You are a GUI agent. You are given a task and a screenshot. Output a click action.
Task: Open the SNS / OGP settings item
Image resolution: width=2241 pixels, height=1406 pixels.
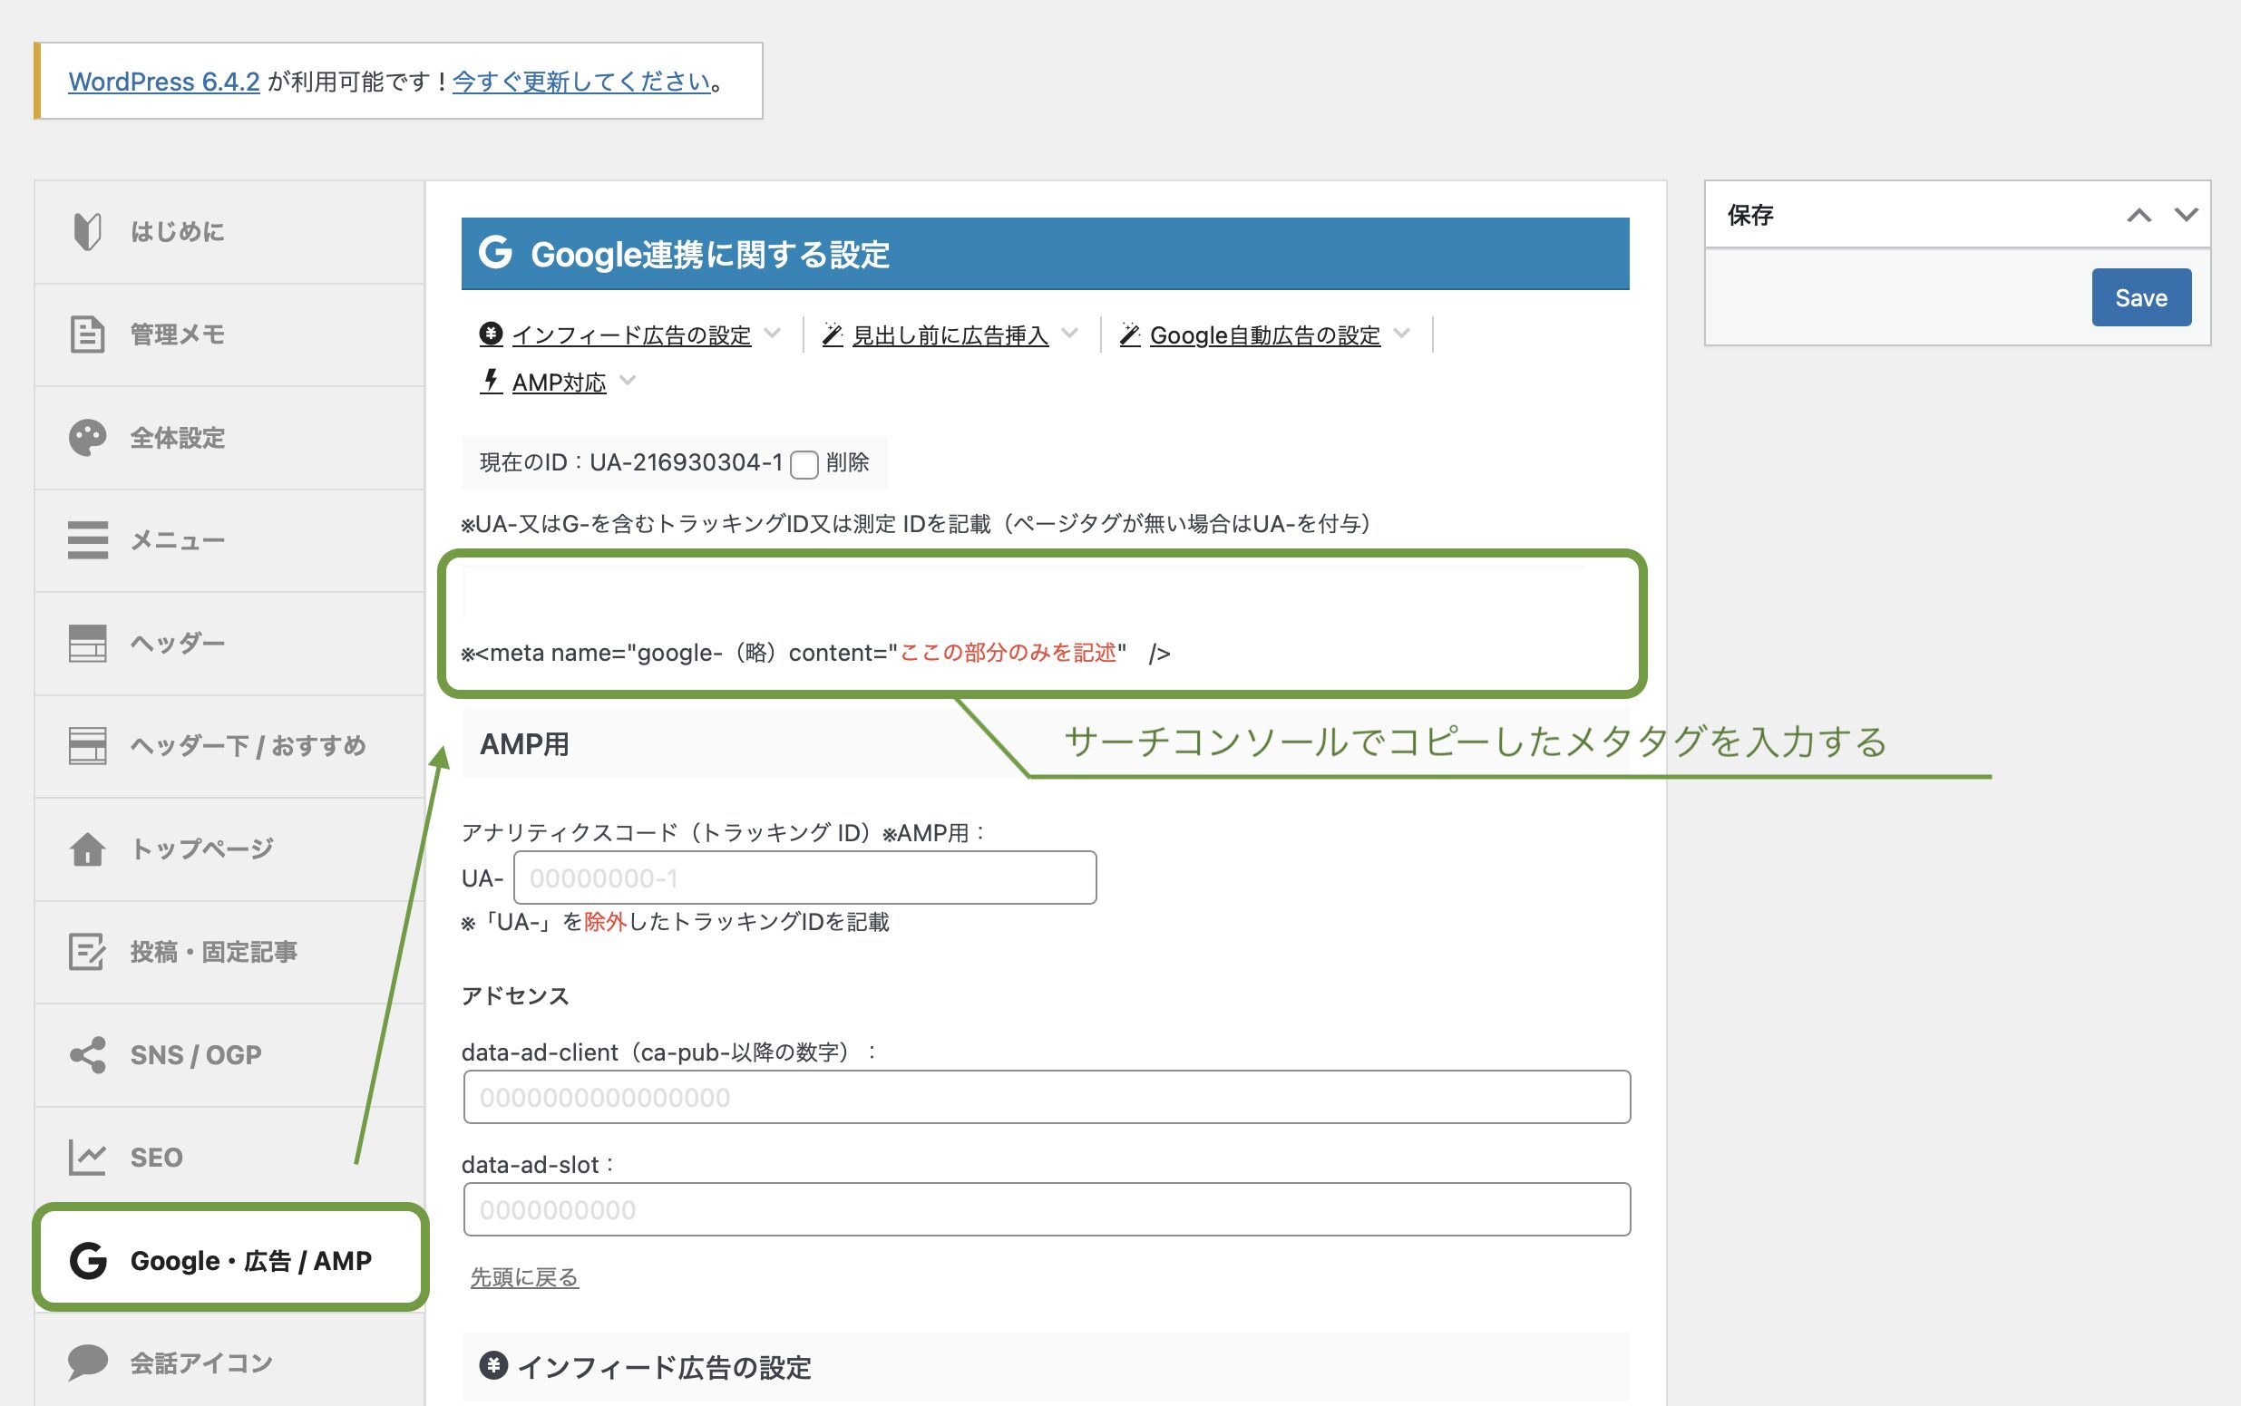click(229, 1055)
